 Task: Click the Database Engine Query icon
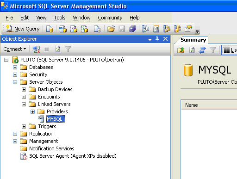[50, 29]
